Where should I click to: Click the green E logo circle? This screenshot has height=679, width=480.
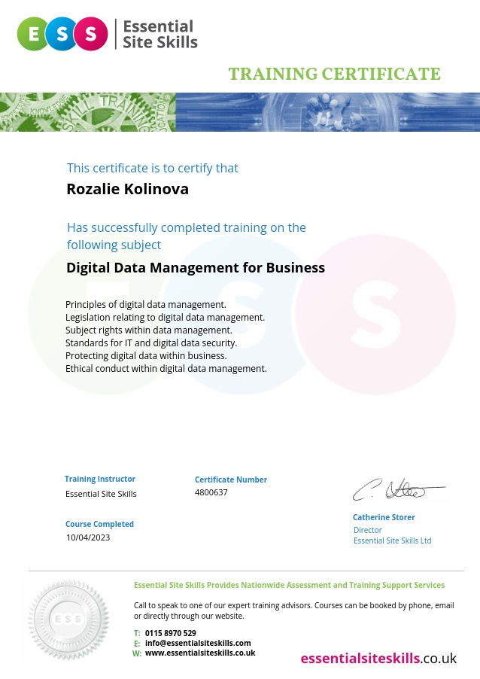click(x=33, y=34)
